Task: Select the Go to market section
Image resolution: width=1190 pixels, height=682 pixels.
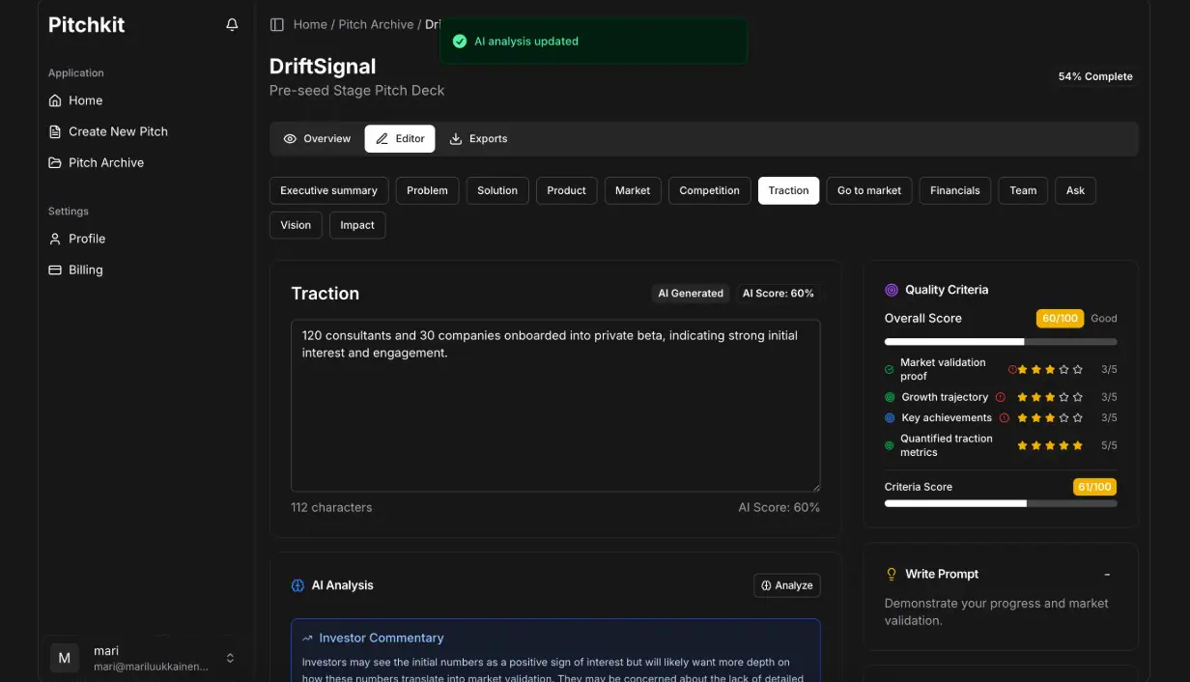Action: click(x=869, y=190)
